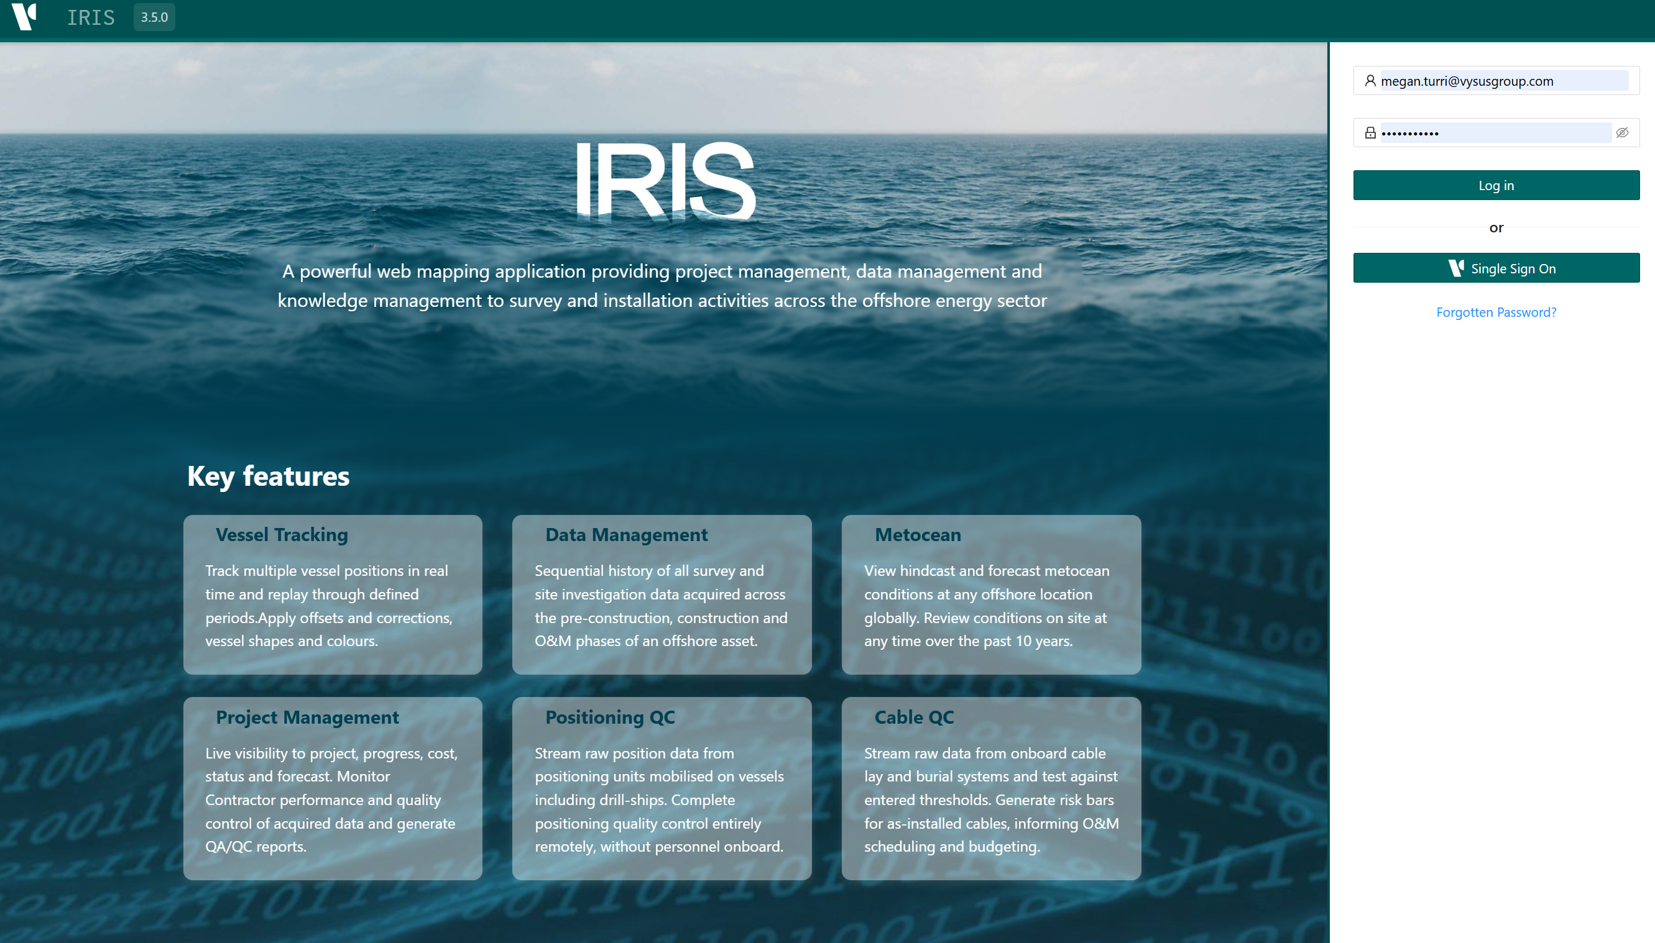Click the 'View hindcast and forecast metocean' description

point(987,606)
